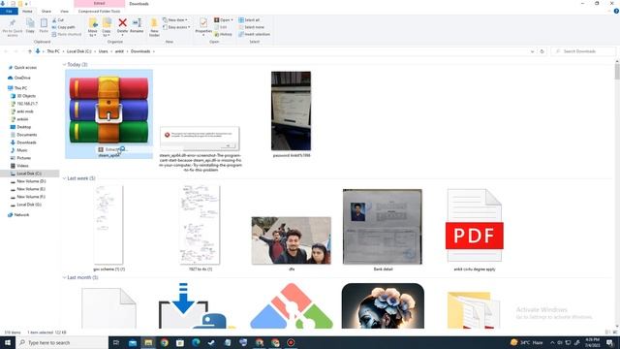Select the steam_api64.dll error screenshot file
Viewport: 620px width, 349px height.
coord(201,148)
